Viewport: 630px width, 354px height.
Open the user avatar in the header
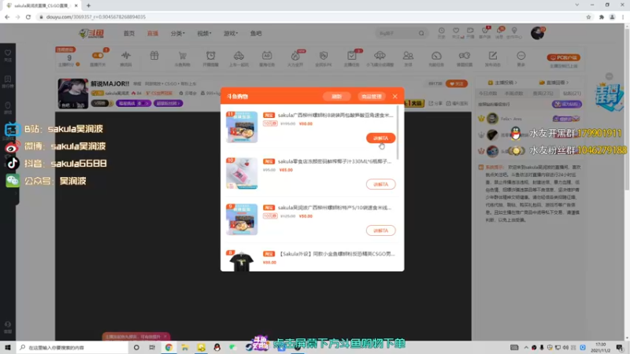(537, 33)
